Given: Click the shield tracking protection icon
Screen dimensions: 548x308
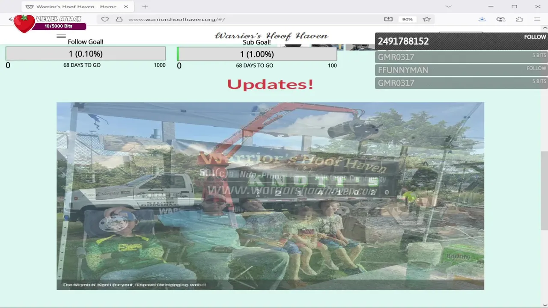Looking at the screenshot, I should (105, 19).
